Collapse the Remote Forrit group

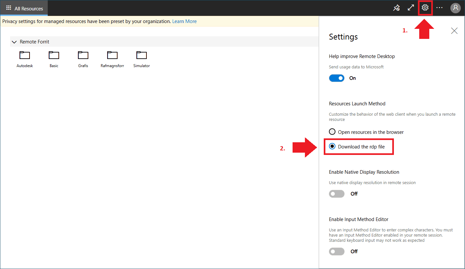14,42
